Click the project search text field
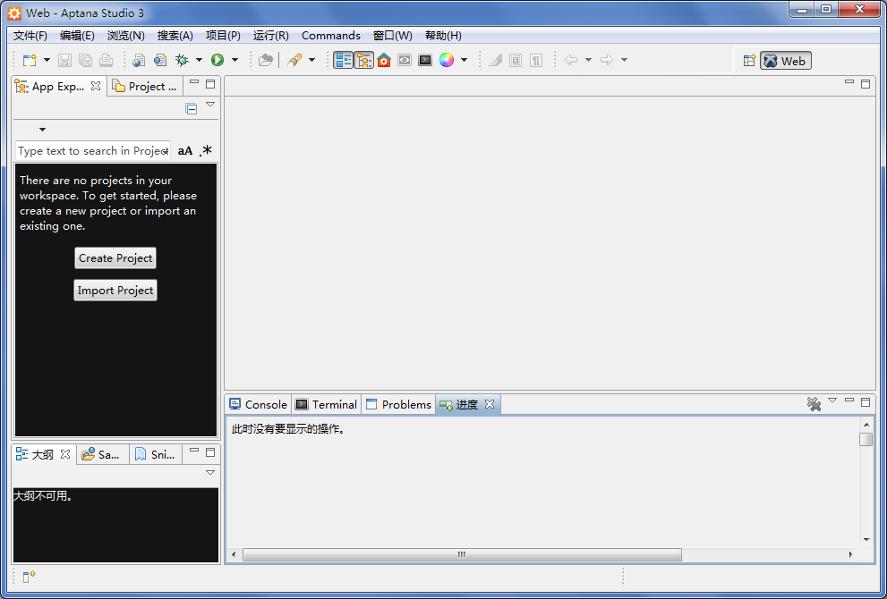887x599 pixels. click(91, 151)
